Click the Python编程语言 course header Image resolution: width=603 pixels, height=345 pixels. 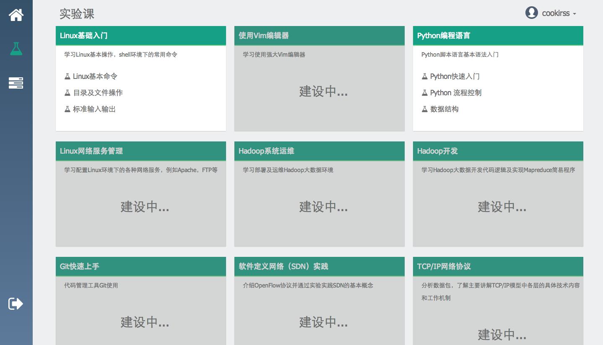tap(498, 36)
